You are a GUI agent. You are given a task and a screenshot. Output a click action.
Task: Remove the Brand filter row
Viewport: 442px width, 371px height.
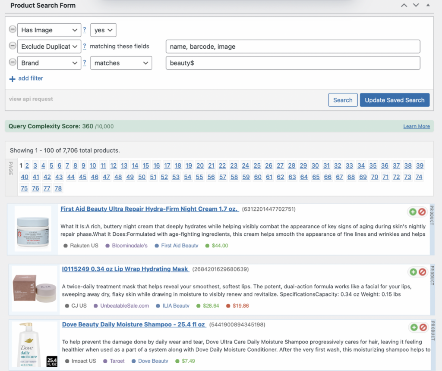click(x=13, y=62)
